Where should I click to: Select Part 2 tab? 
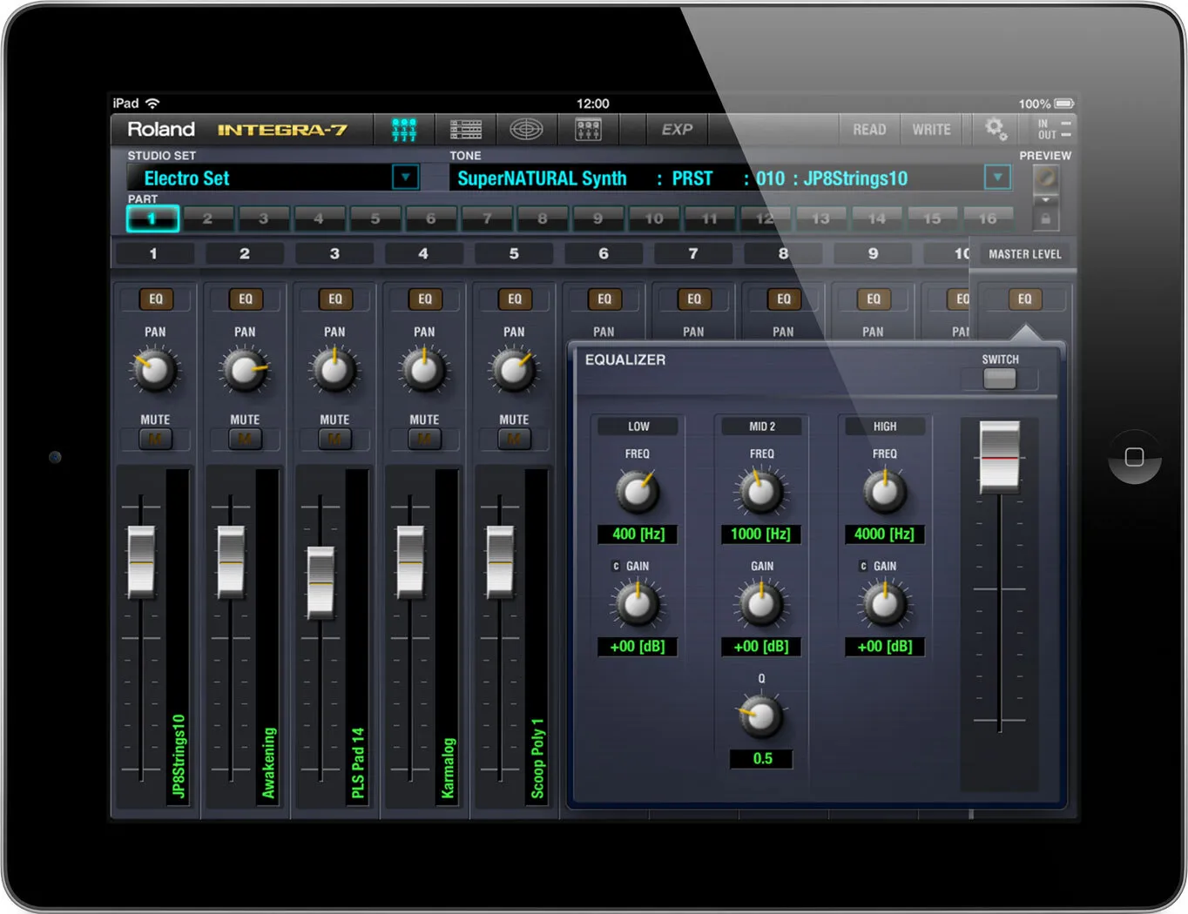click(x=207, y=218)
